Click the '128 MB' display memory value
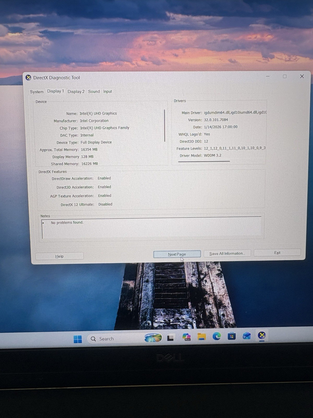This screenshot has height=418, width=313. 87,156
